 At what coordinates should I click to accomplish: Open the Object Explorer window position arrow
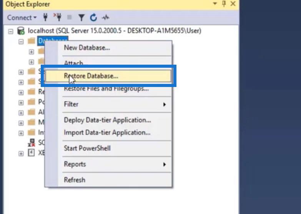coord(215,3)
